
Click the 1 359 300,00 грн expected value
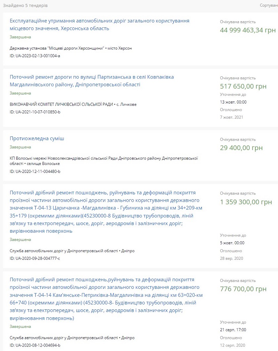tap(246, 202)
